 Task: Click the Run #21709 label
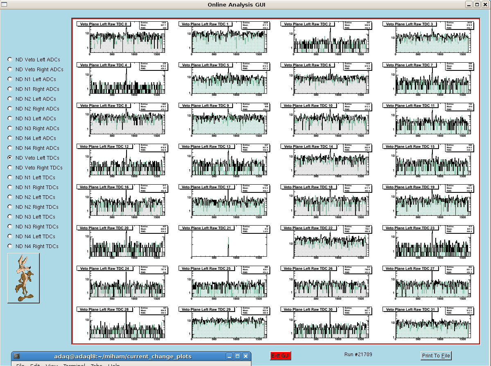[358, 355]
